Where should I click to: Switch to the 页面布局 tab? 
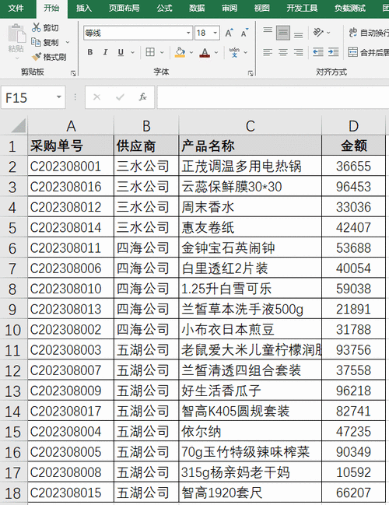point(124,8)
